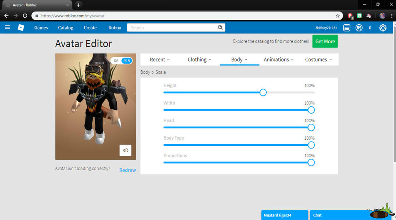Open the username 8bitboy27 profile
The image size is (396, 220).
coord(326,28)
